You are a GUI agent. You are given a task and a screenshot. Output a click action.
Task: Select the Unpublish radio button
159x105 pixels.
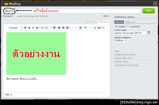(128, 26)
